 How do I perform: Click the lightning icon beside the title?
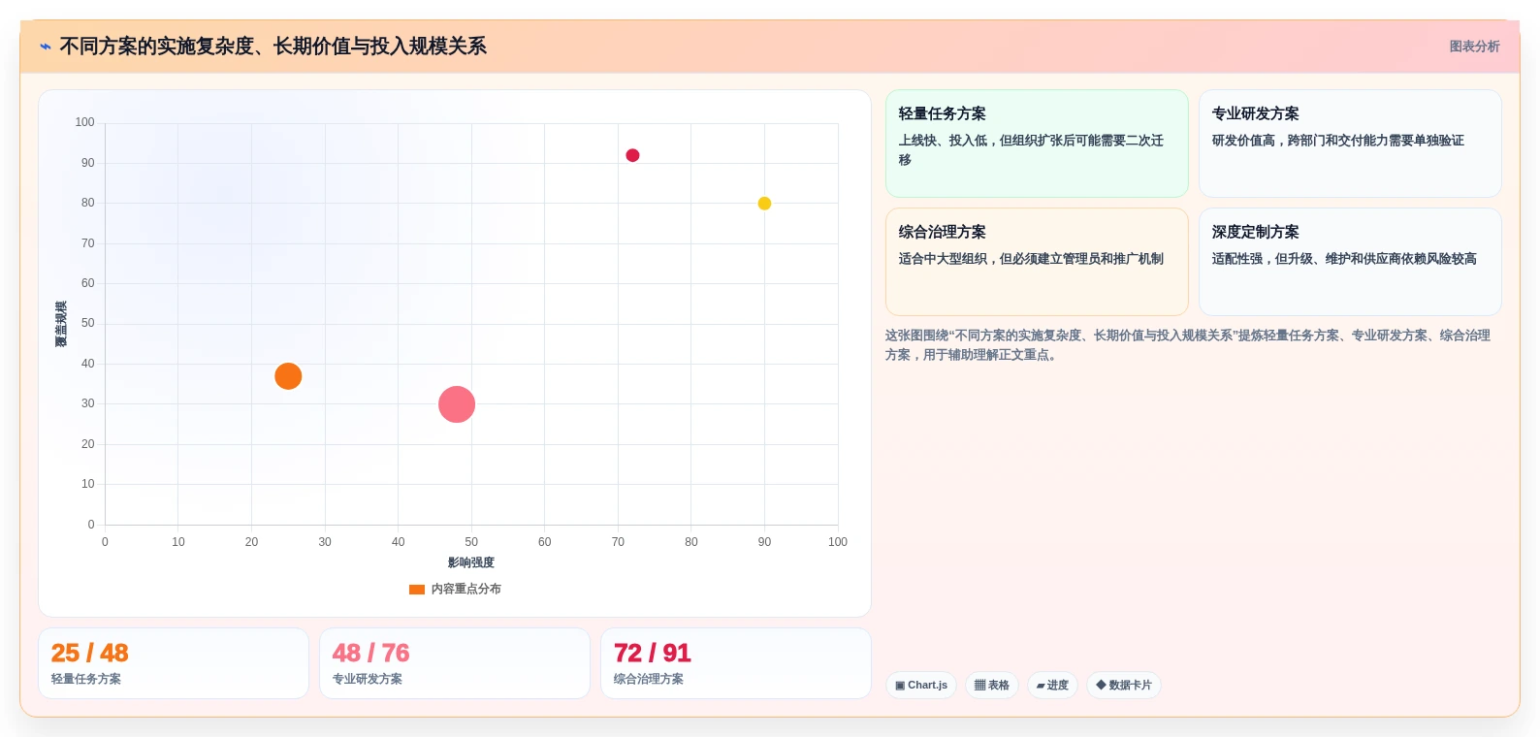46,47
